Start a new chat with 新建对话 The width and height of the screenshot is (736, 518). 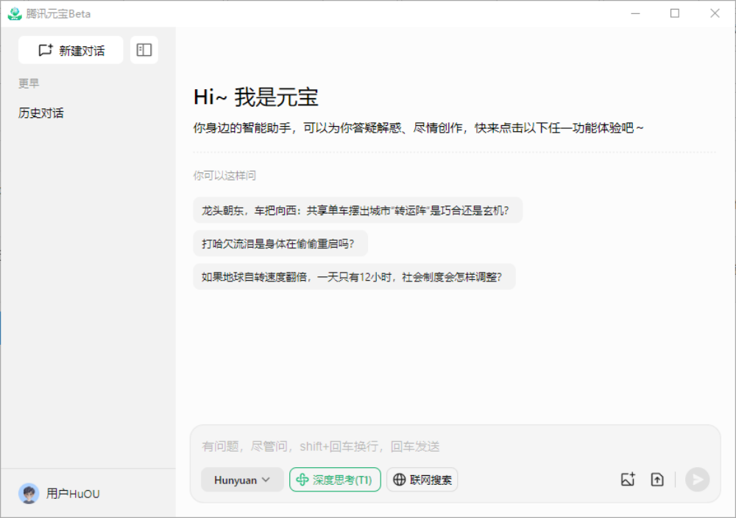(71, 50)
